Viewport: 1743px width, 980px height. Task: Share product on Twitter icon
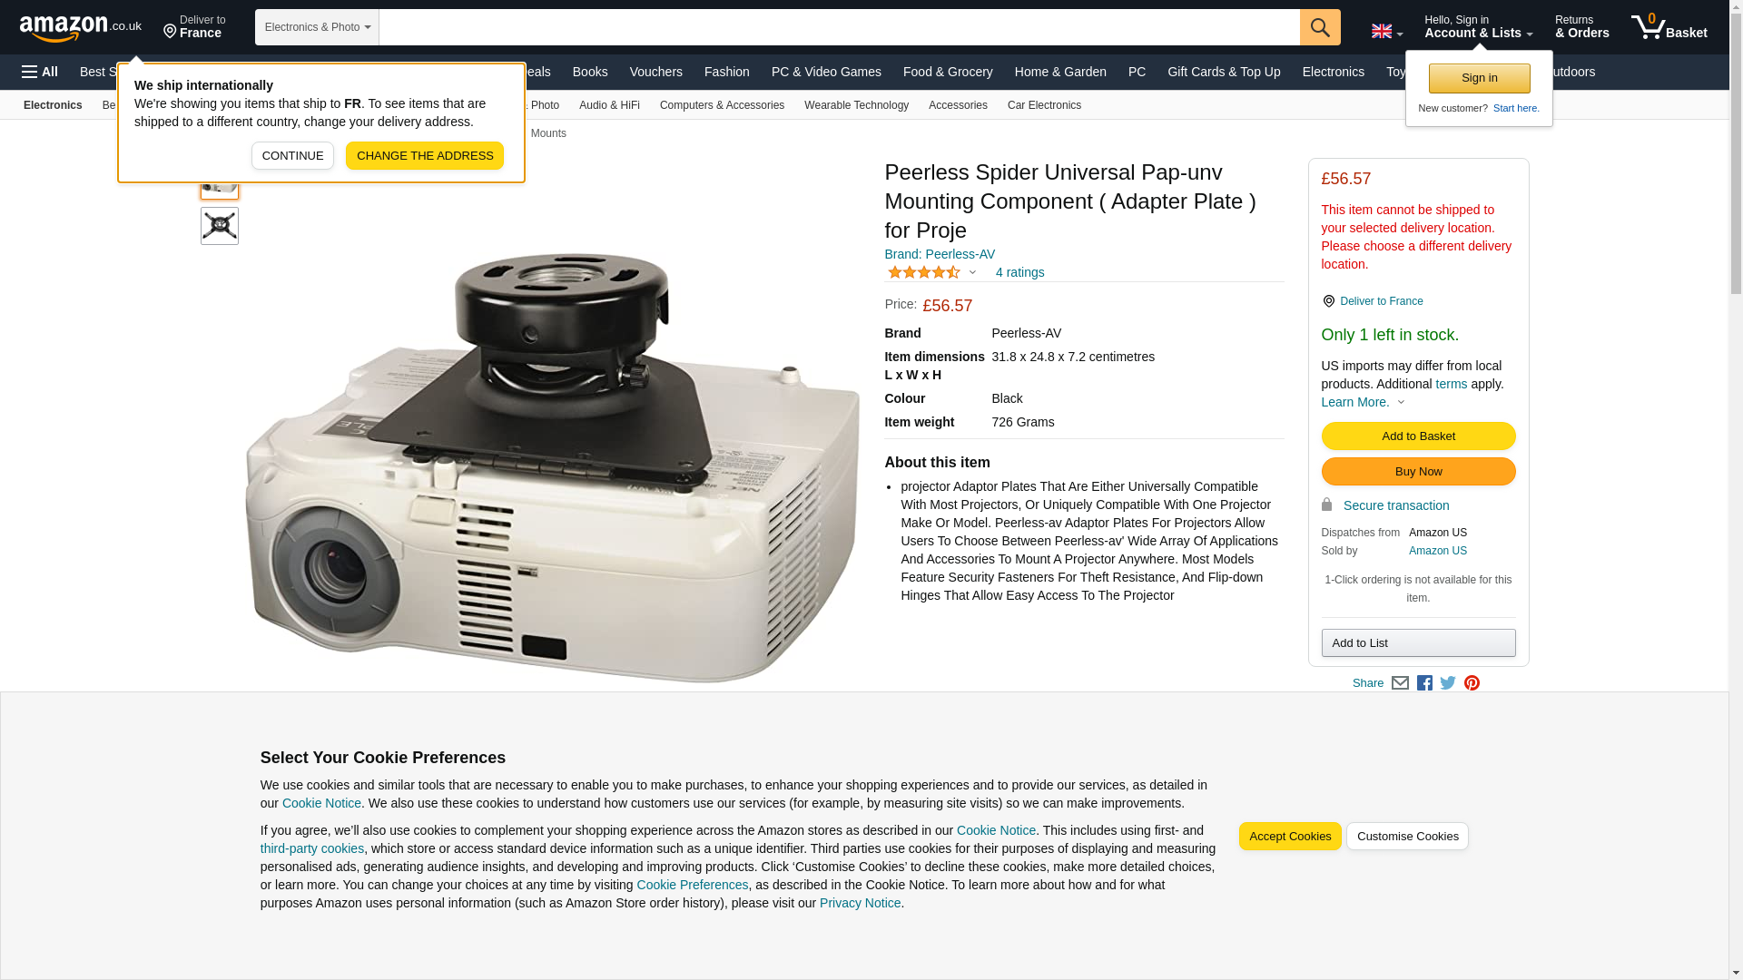[1448, 683]
